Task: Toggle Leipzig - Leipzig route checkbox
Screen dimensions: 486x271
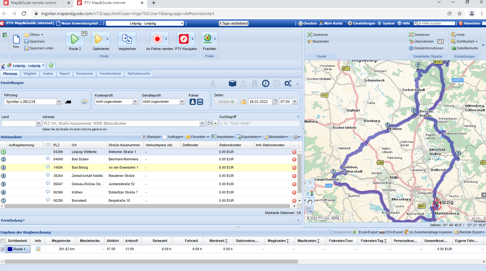Action: click(x=3, y=66)
